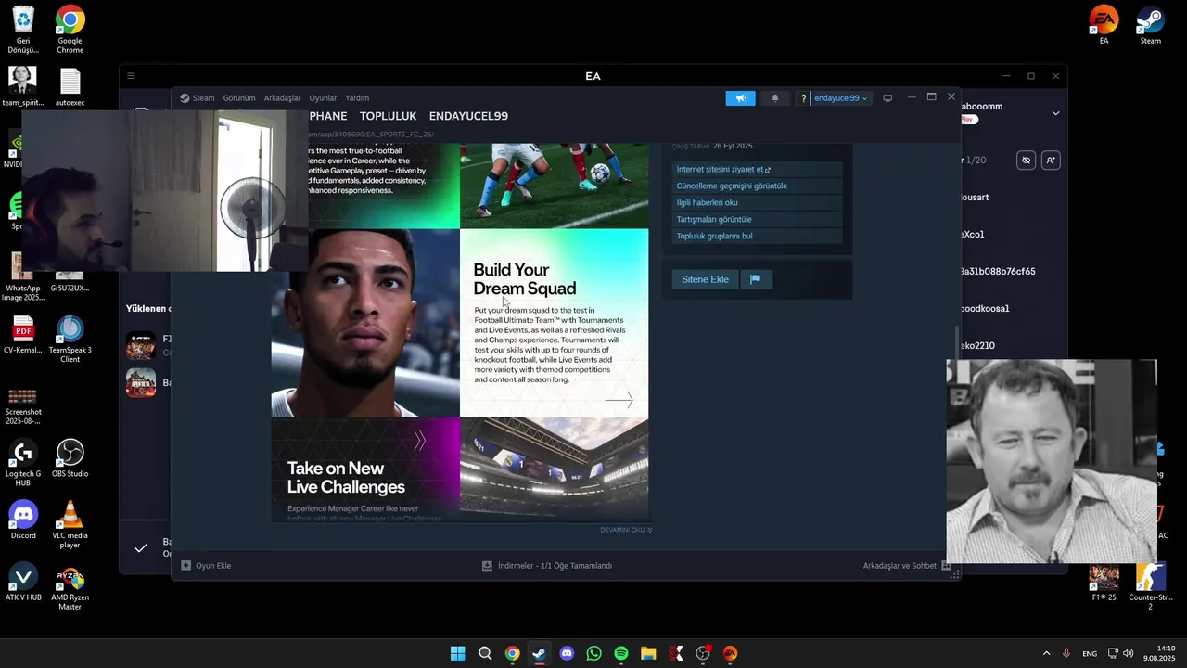
Task: Expand EA profile chevron dropdown
Action: (1055, 113)
